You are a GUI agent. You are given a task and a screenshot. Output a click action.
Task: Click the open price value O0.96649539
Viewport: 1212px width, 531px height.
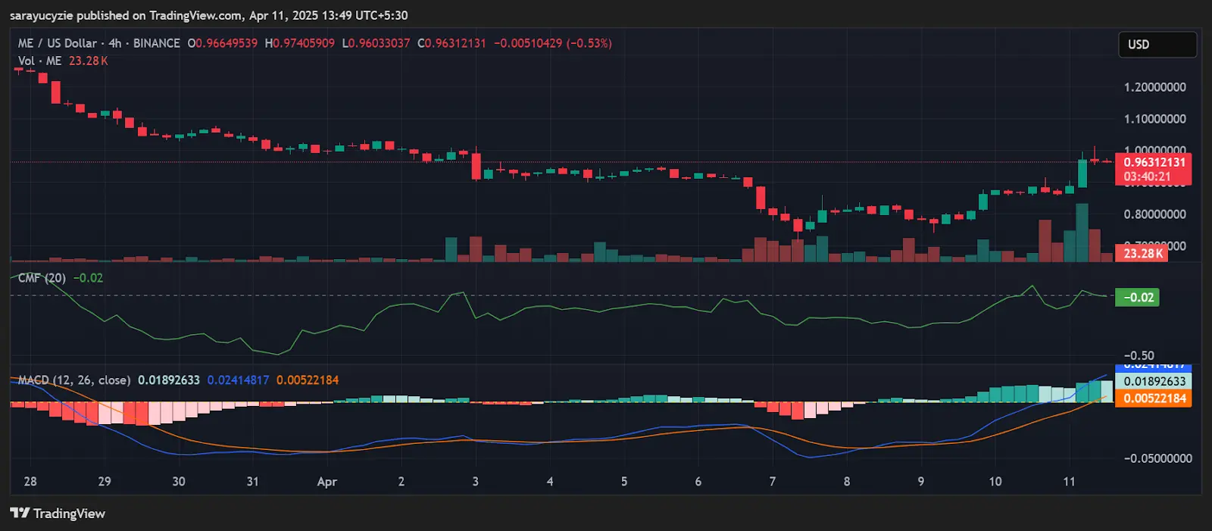click(223, 43)
